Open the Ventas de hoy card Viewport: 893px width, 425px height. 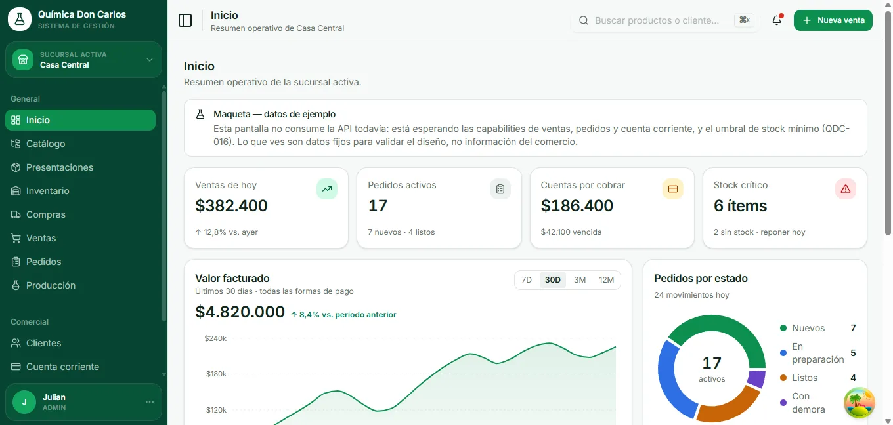pyautogui.click(x=266, y=208)
